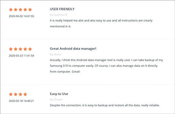The height and width of the screenshot is (114, 175).
Task: Click the first star of Easy to Use review
Action: click(11, 94)
